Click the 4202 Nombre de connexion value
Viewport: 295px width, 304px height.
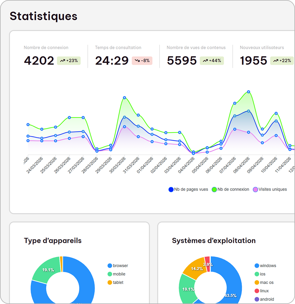39,61
